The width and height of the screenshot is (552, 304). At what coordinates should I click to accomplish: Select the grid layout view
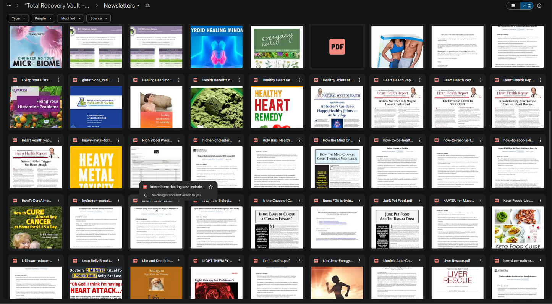(x=526, y=6)
